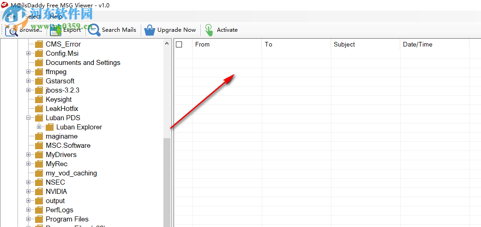Select the my_vod_caching folder name

coord(71,173)
